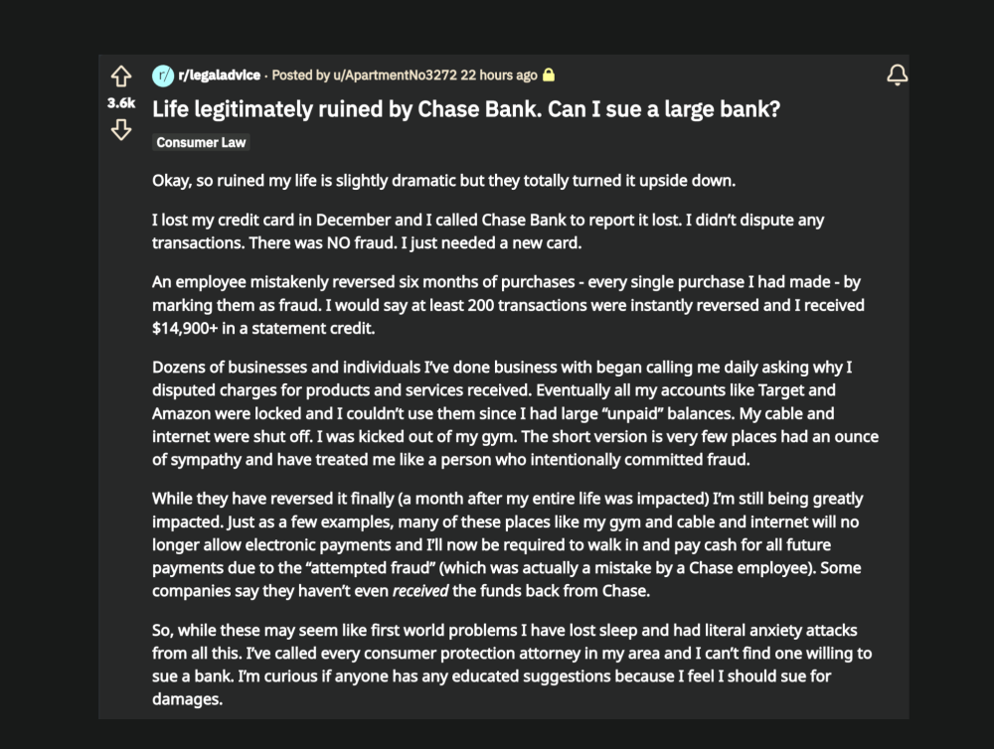The height and width of the screenshot is (749, 994).
Task: Upvote the post with the up arrow
Action: click(x=121, y=75)
